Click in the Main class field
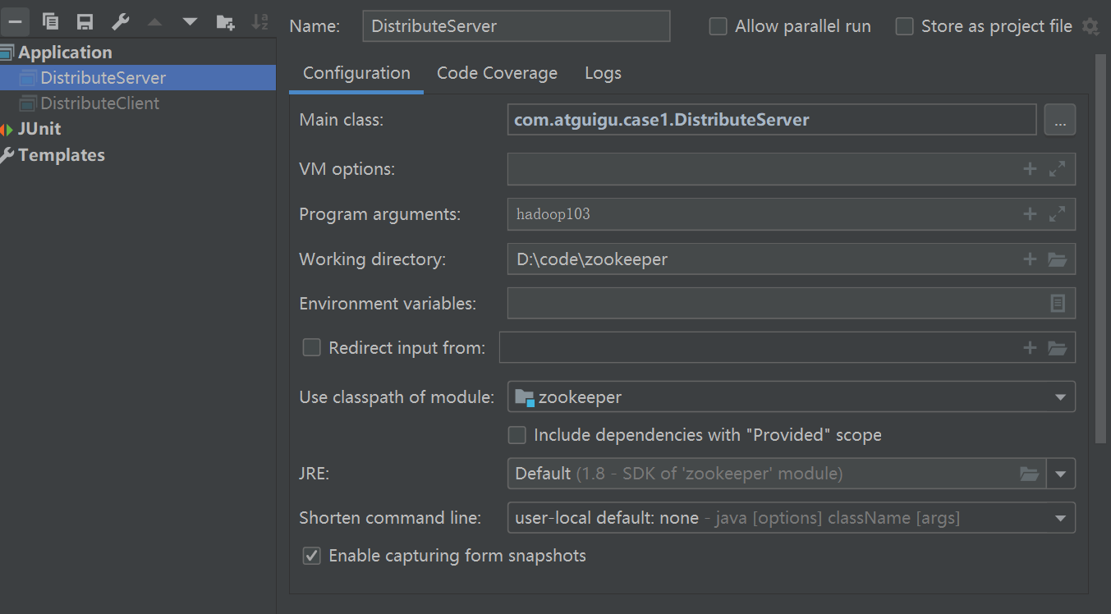The width and height of the screenshot is (1111, 614). click(772, 120)
